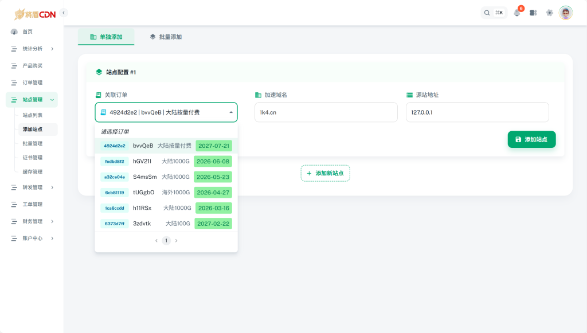Click the 首页 dashboard icon in sidebar

pyautogui.click(x=14, y=32)
